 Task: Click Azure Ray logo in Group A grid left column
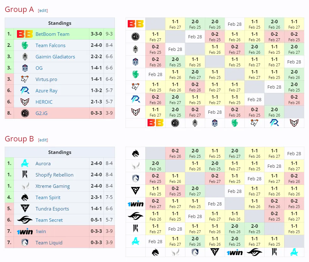(136, 100)
